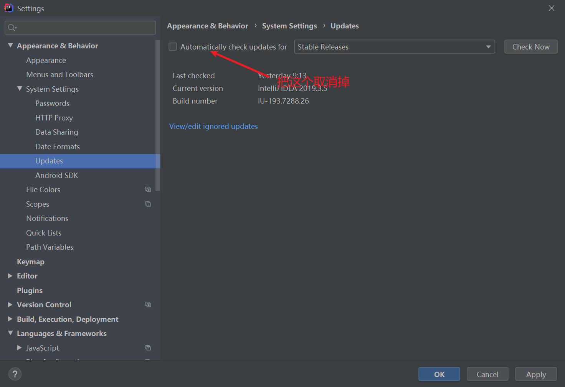Click the project-level icon beside Scopes

click(148, 204)
